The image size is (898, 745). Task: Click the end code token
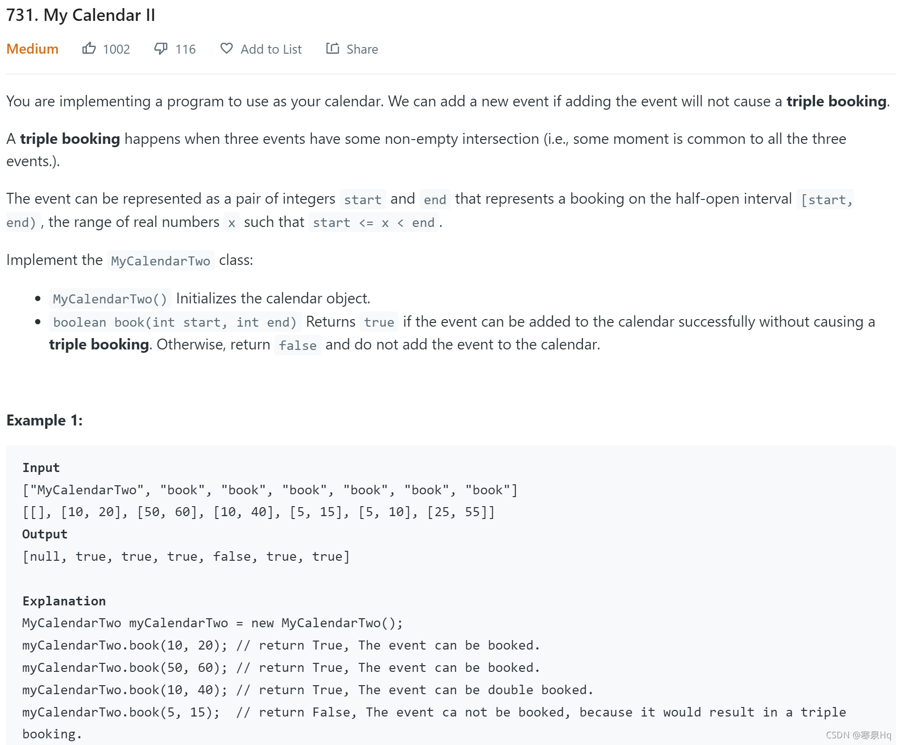point(435,199)
